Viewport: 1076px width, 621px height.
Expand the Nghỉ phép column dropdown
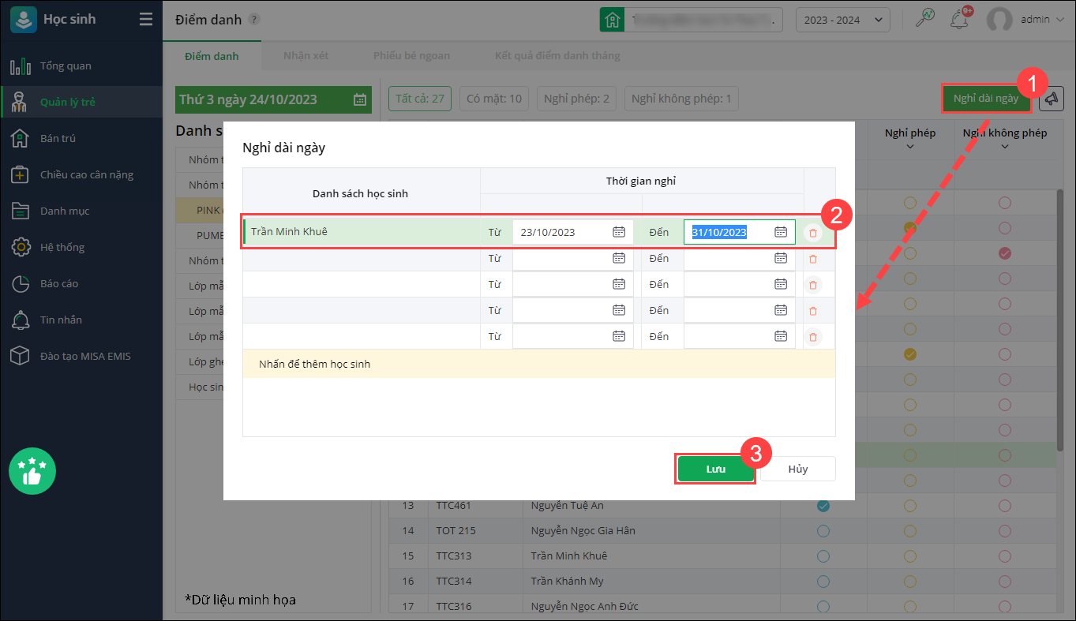click(x=910, y=146)
